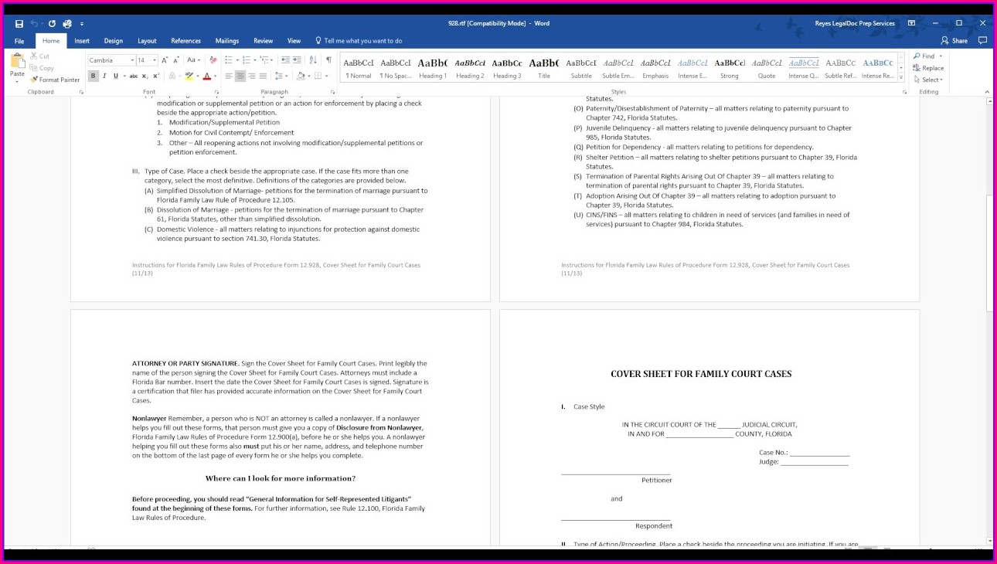Apply the Quote style
The image size is (997, 564).
[767, 68]
